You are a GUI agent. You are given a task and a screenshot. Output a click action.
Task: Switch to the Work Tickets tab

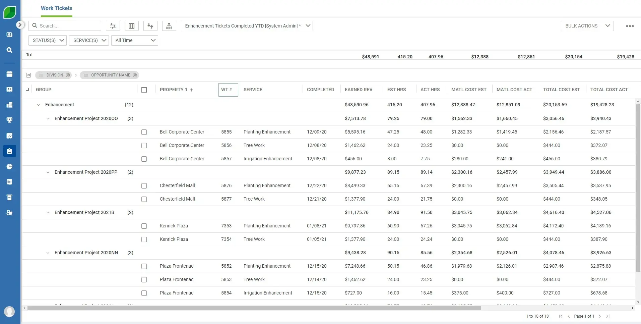coord(57,8)
